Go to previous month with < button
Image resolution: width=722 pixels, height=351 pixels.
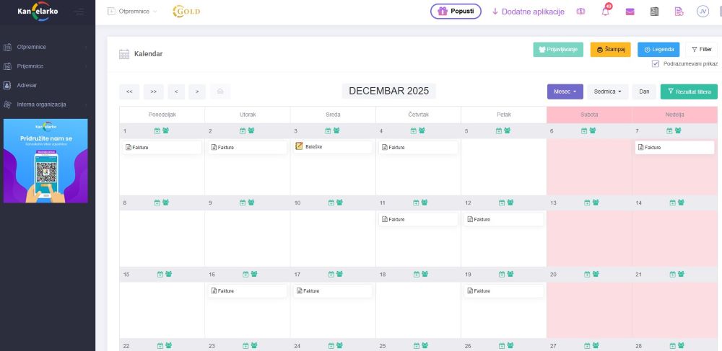[x=176, y=92]
